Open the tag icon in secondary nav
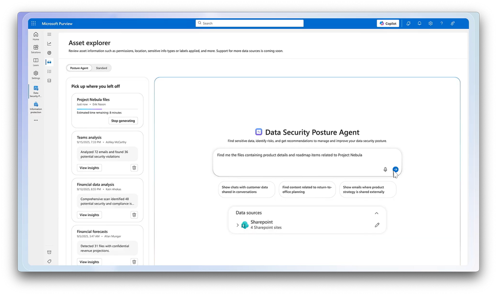The height and width of the screenshot is (295, 497). click(49, 261)
